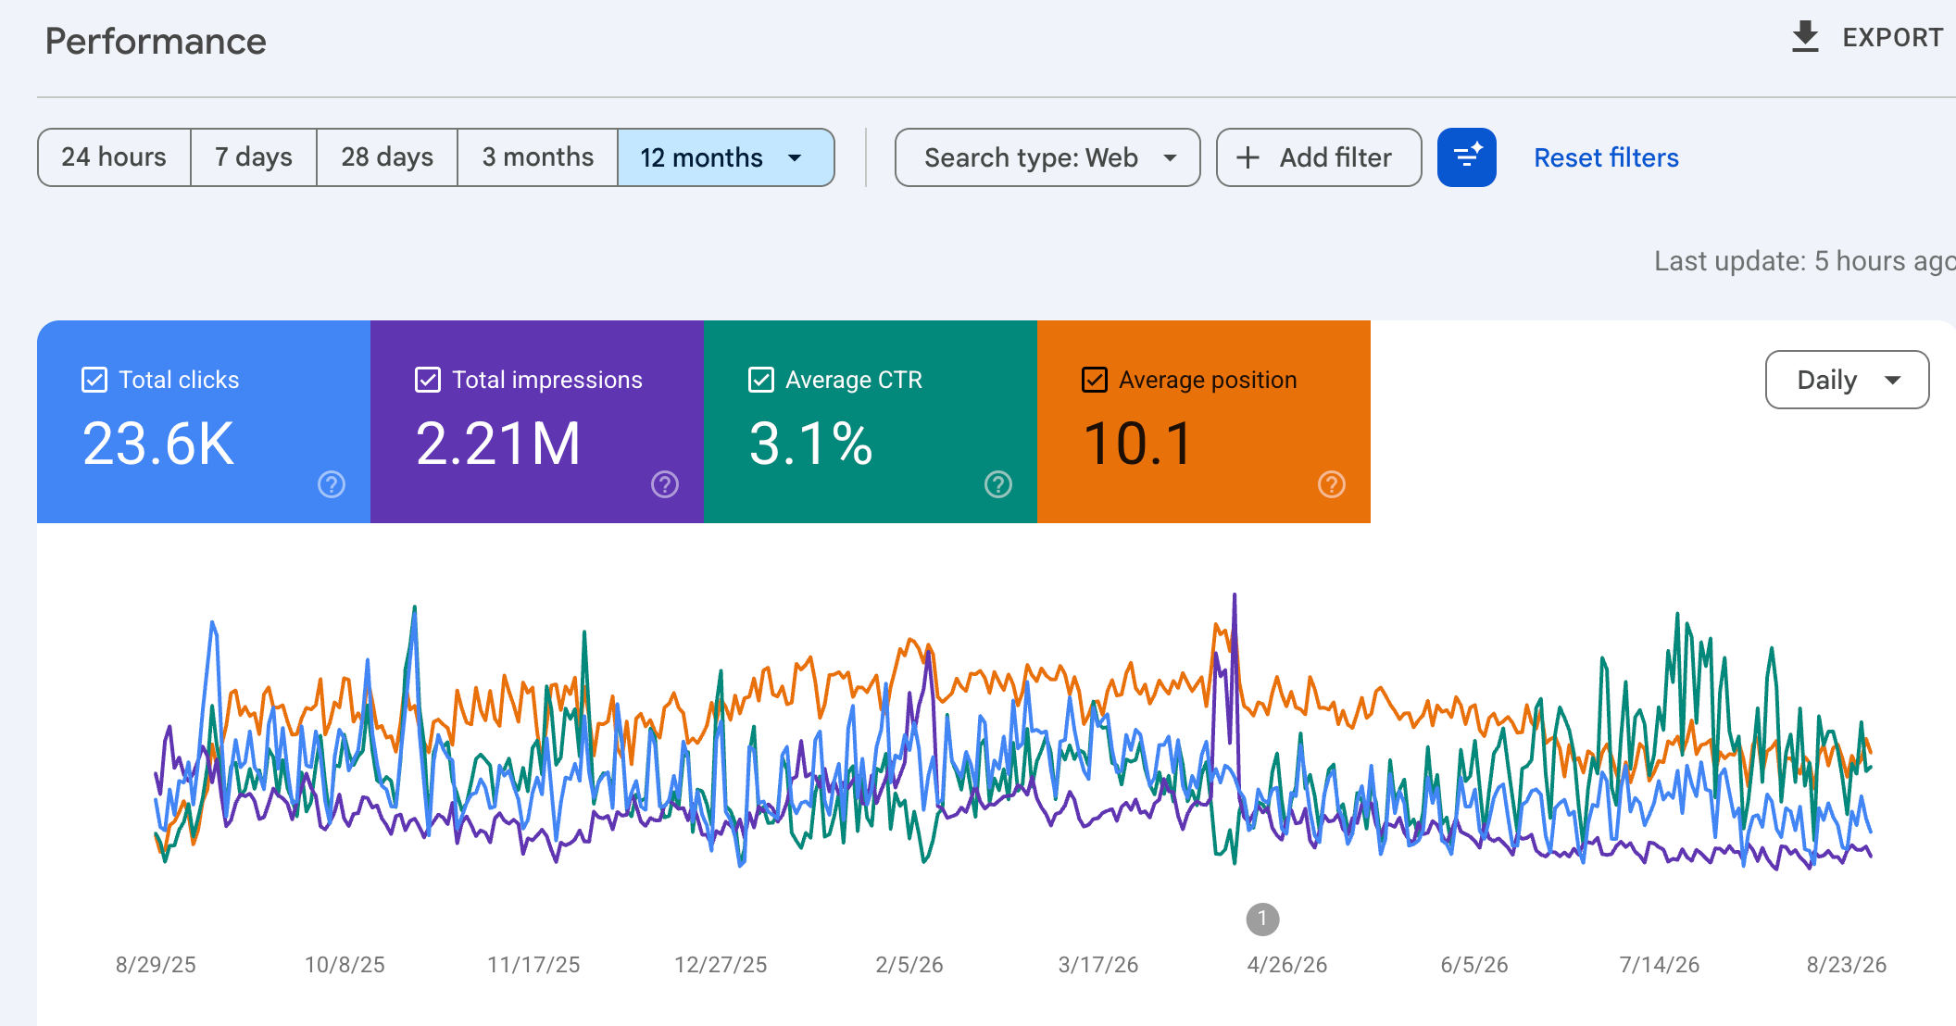Click the 2.21M total impressions value
Screen dimensions: 1956x1026
498,444
